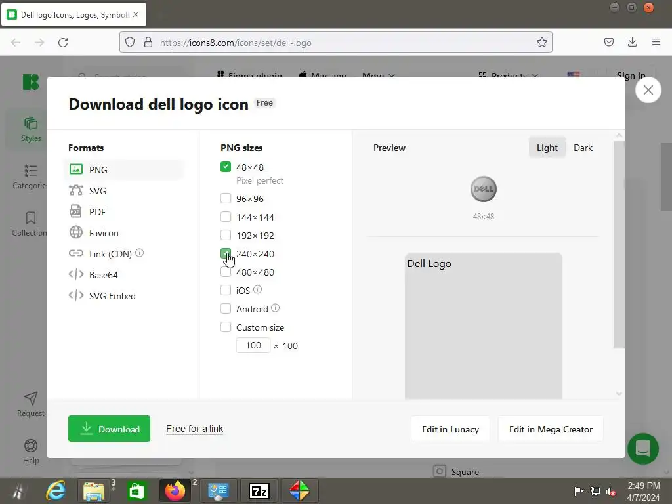Enable the iOS sizes checkbox

pos(226,290)
